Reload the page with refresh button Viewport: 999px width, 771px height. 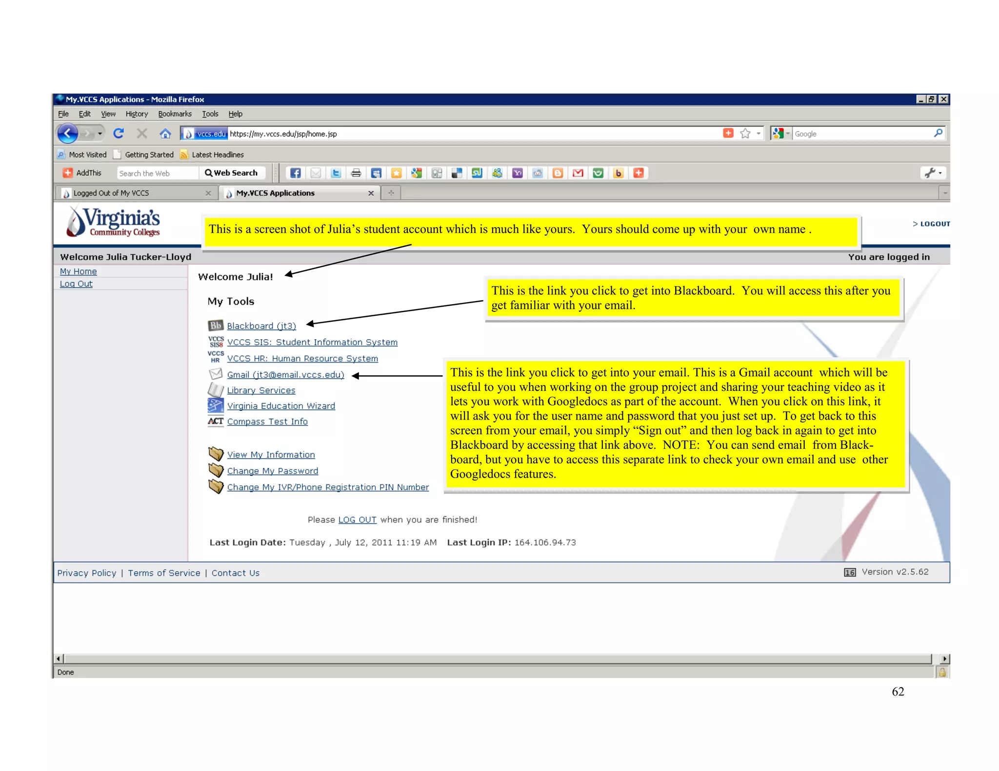119,133
